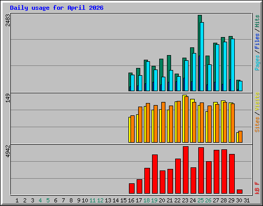Click the Visits legend label
The height and width of the screenshot is (206, 263).
257,101
